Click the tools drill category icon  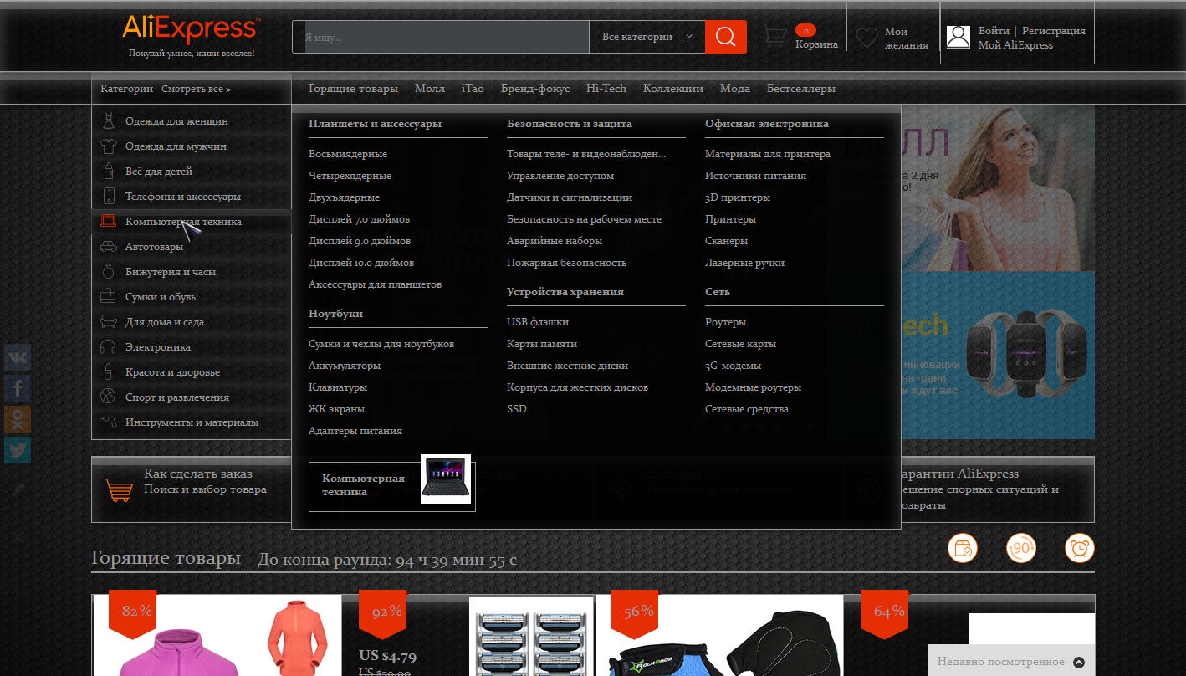tap(108, 422)
